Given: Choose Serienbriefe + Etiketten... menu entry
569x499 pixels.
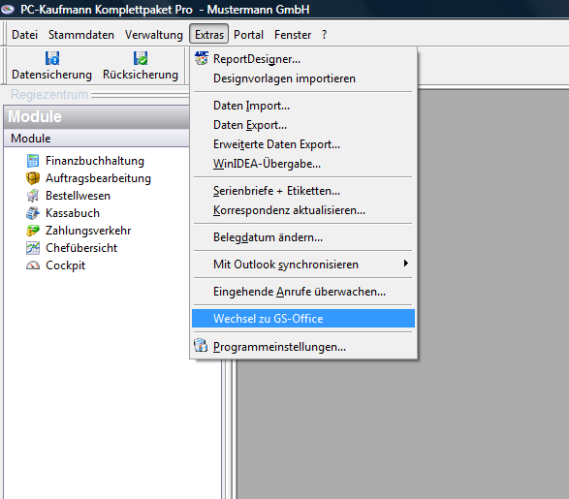Looking at the screenshot, I should [x=276, y=191].
